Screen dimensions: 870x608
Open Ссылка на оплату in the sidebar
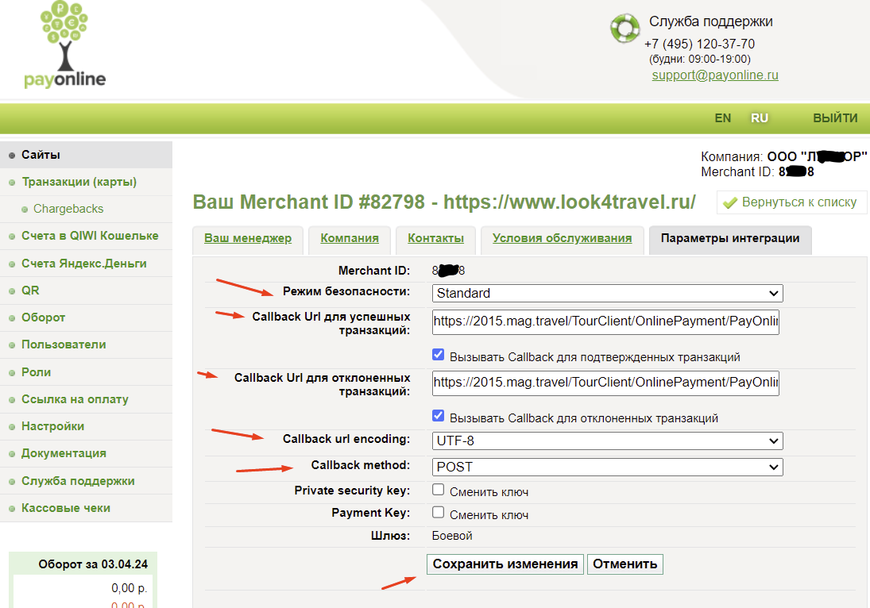coord(86,399)
